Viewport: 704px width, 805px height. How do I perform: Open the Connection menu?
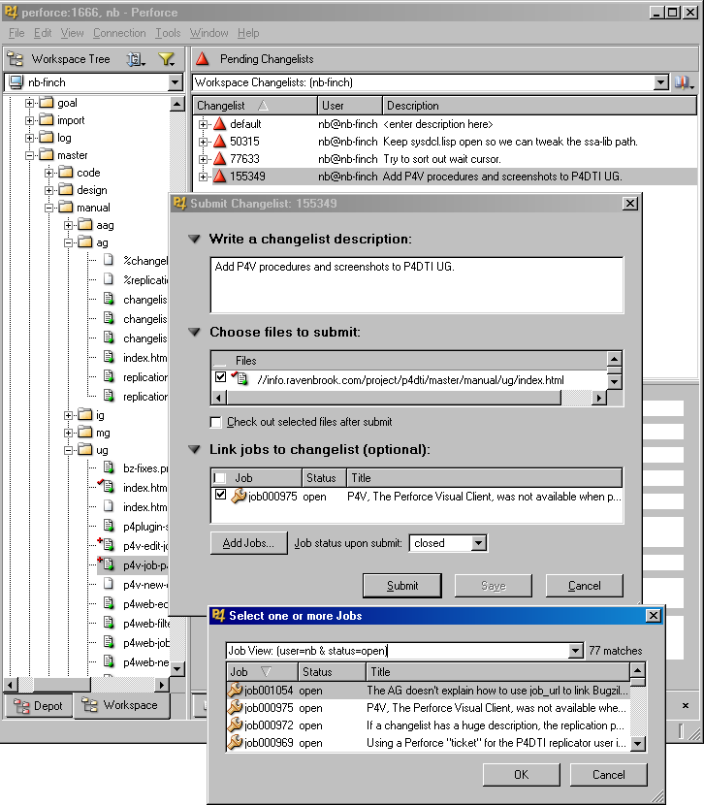pyautogui.click(x=119, y=33)
